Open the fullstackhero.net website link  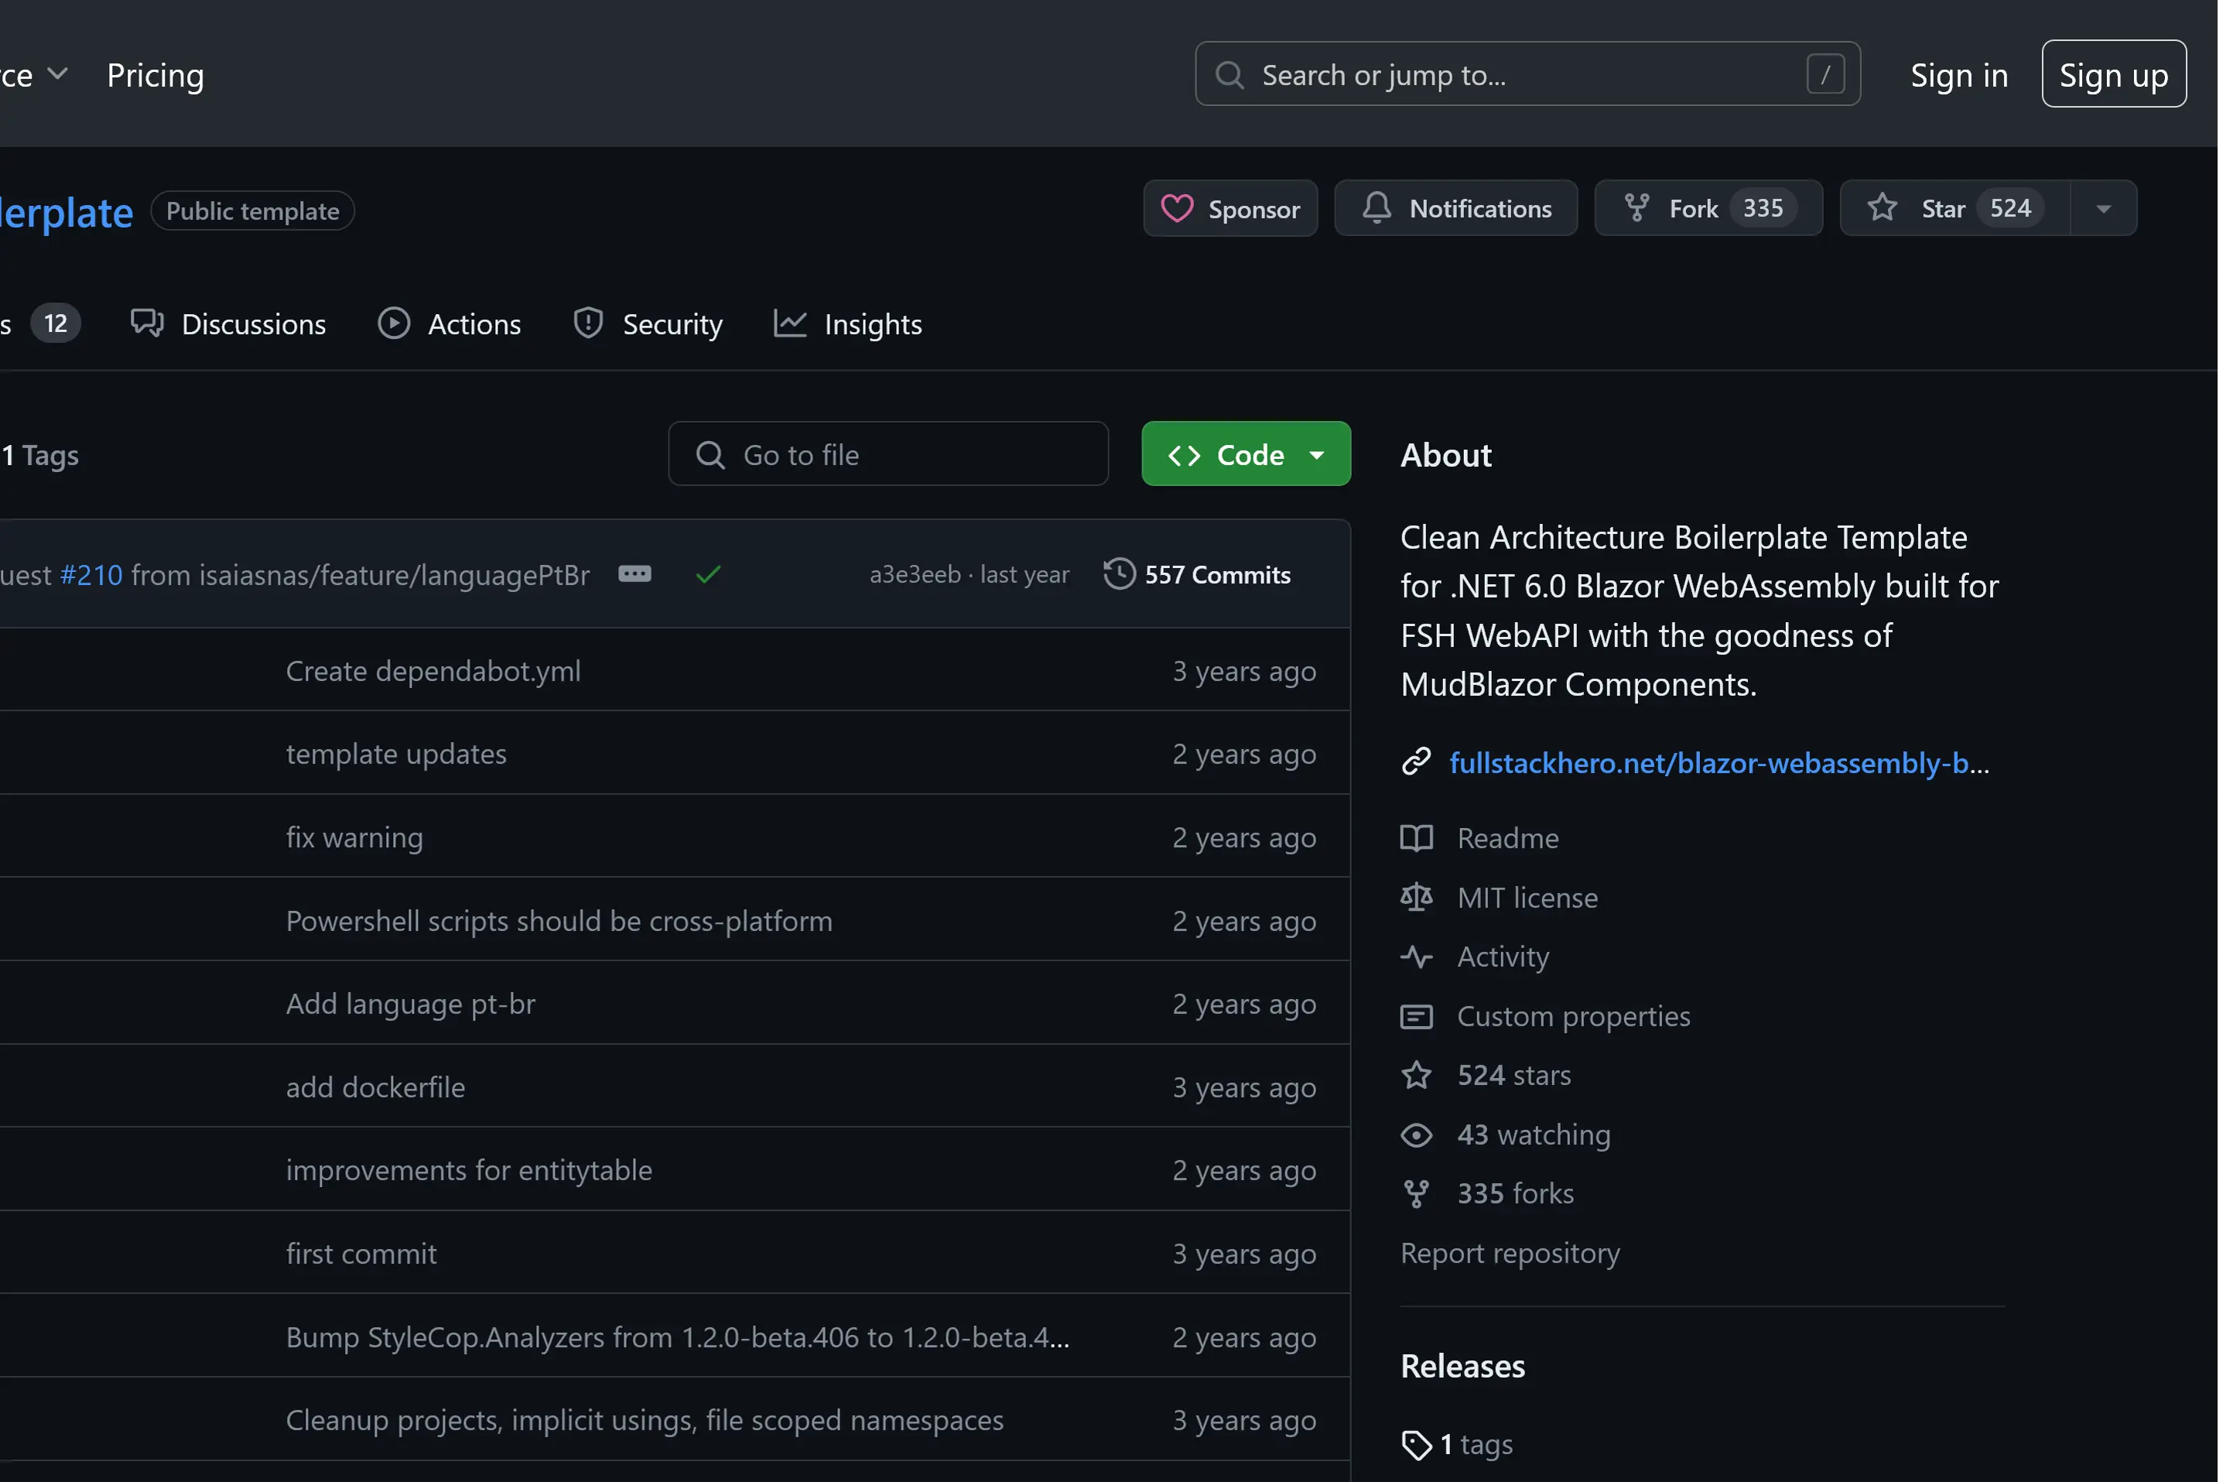[1718, 763]
